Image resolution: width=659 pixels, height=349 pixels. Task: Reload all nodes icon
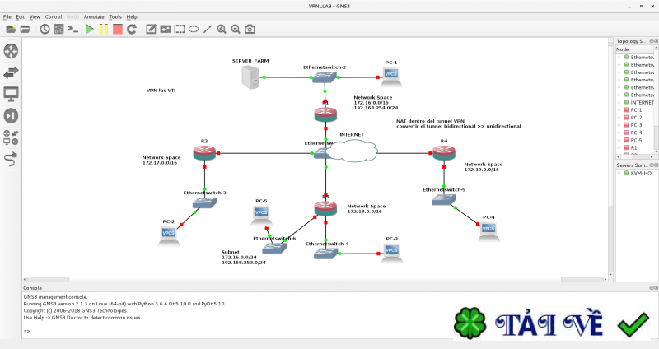point(132,29)
